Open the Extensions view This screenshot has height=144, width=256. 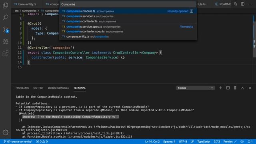pyautogui.click(x=5, y=53)
